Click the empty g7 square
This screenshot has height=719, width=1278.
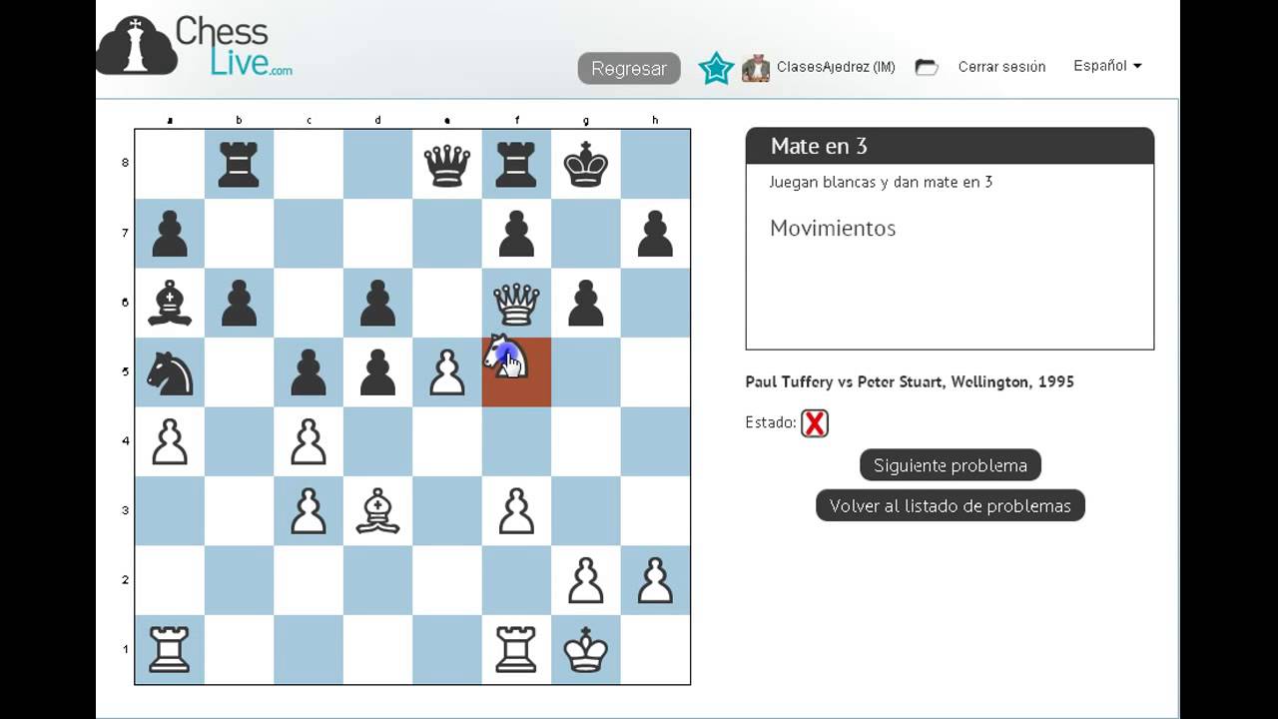pos(586,233)
